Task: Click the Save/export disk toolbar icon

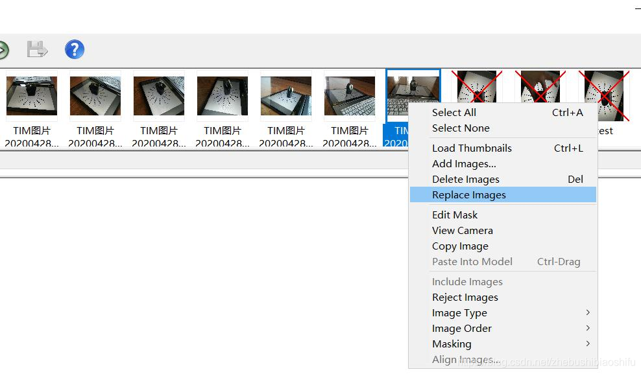Action: (x=37, y=49)
